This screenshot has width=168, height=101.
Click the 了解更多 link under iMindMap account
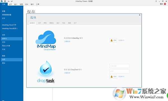67,41
